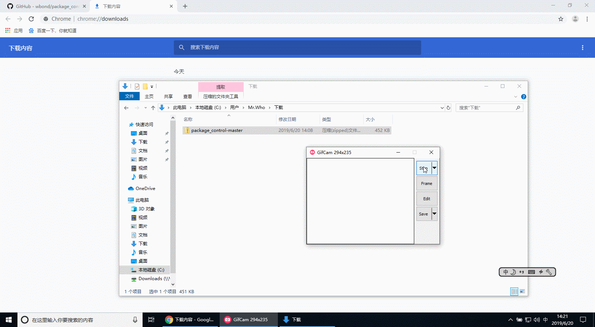Image resolution: width=595 pixels, height=327 pixels.
Task: Bookmark this page with the star icon
Action: [x=561, y=19]
